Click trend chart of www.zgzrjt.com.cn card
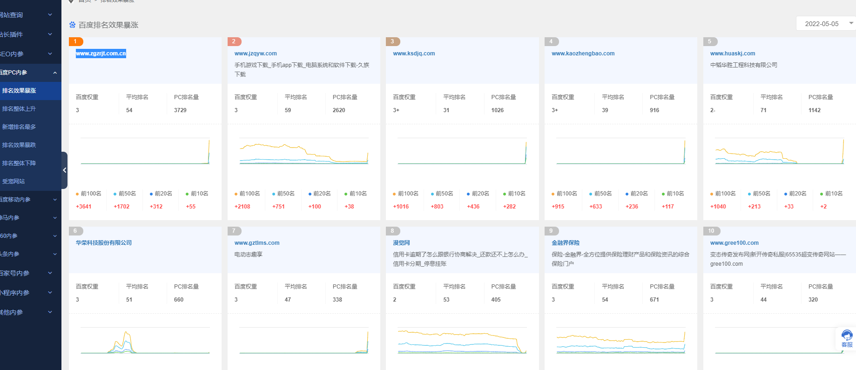This screenshot has width=856, height=370. pyautogui.click(x=145, y=151)
